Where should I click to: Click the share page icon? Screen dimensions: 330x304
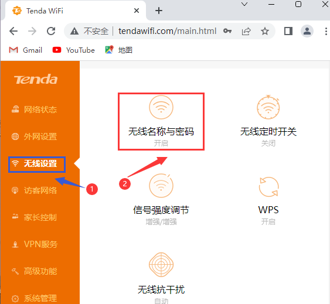pos(246,31)
